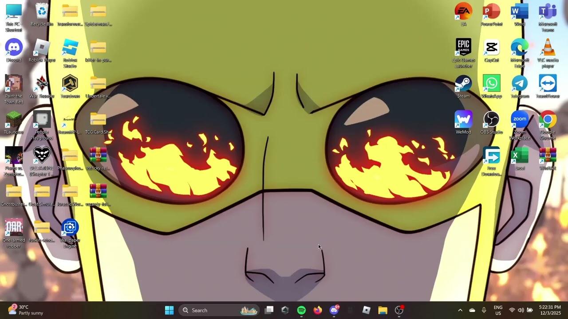Open the Windows Start menu
The height and width of the screenshot is (319, 568).
coord(170,310)
